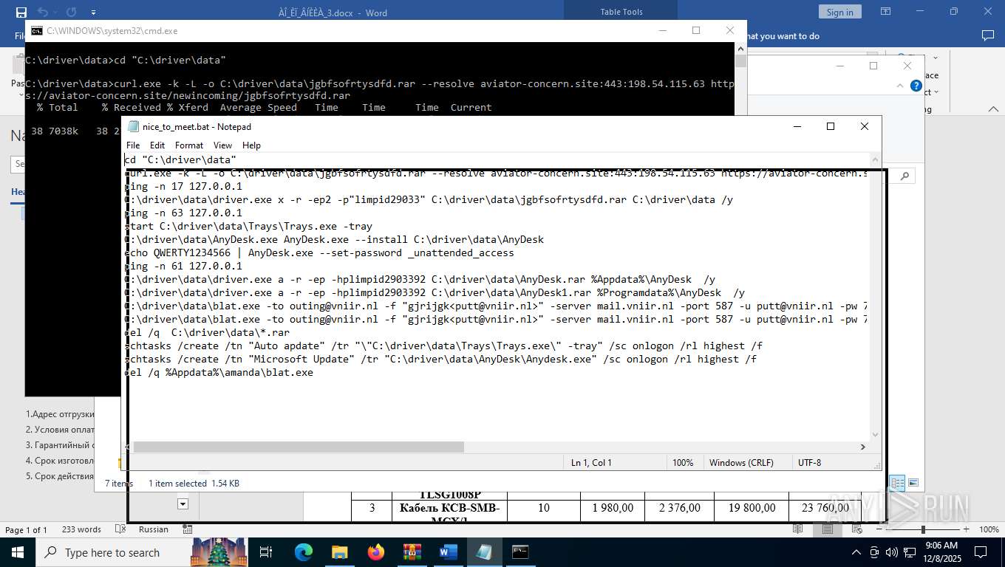Viewport: 1005px width, 567px height.
Task: Open the dropdown arrow below the navigation pane
Action: (x=183, y=504)
